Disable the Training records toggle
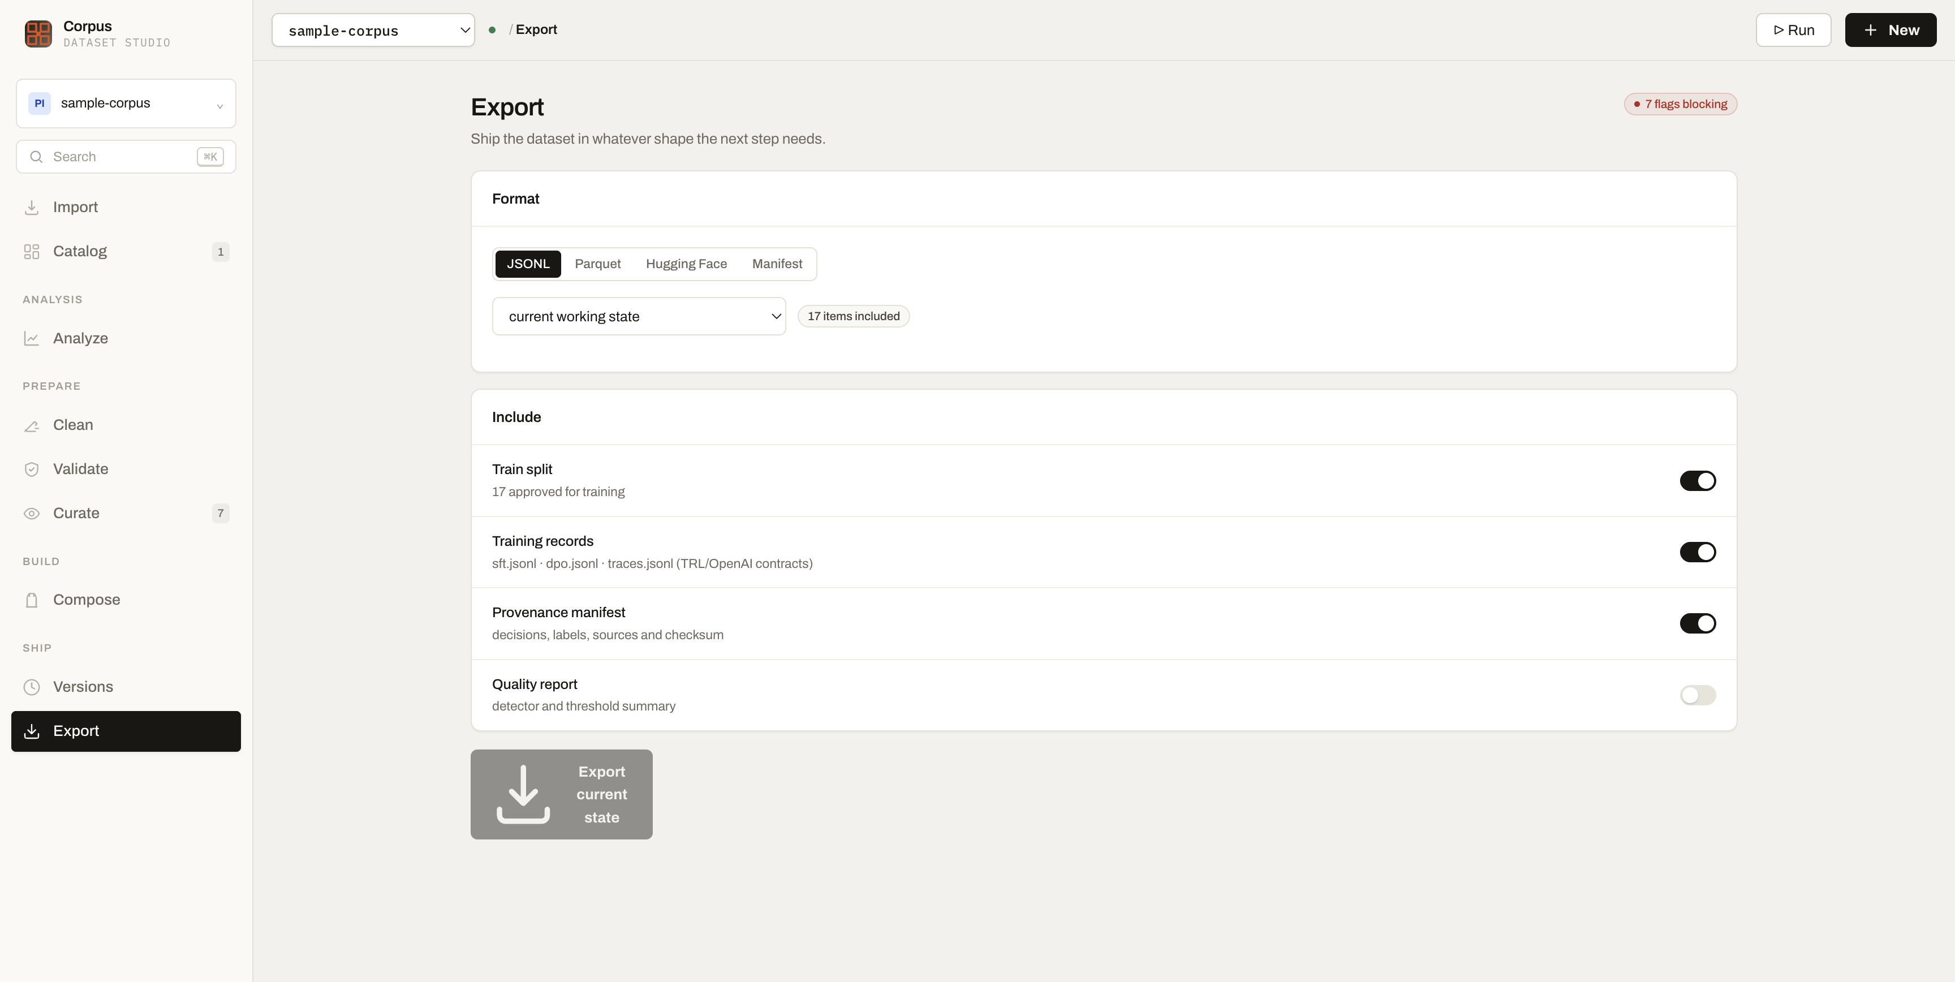This screenshot has width=1955, height=982. (x=1698, y=552)
